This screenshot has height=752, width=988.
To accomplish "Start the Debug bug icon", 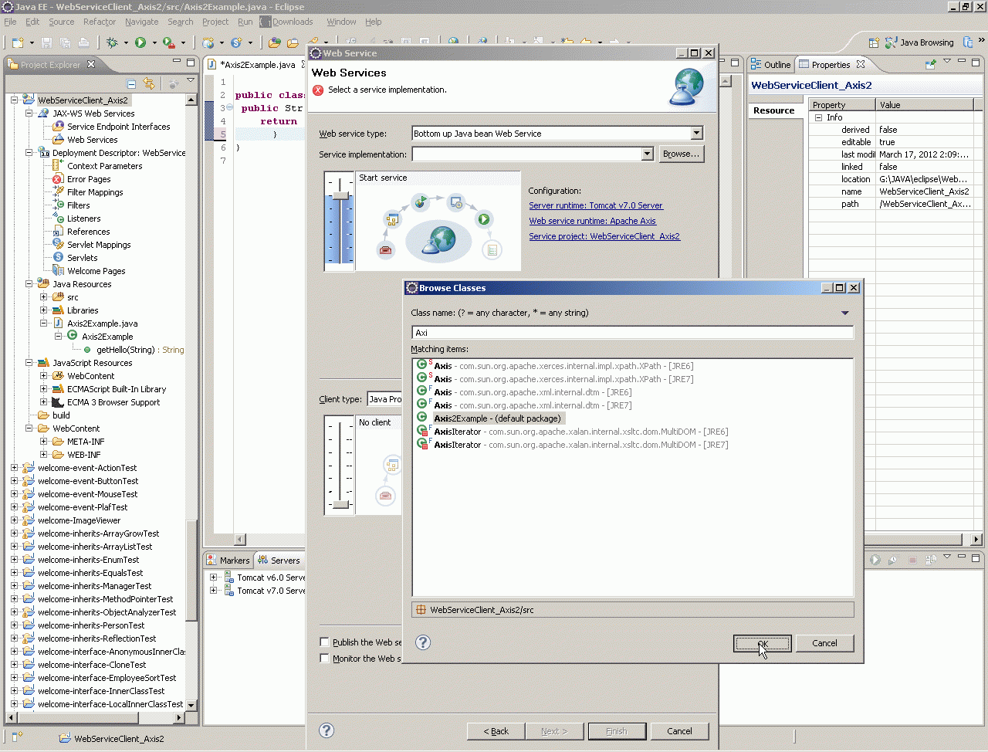I will pos(112,42).
